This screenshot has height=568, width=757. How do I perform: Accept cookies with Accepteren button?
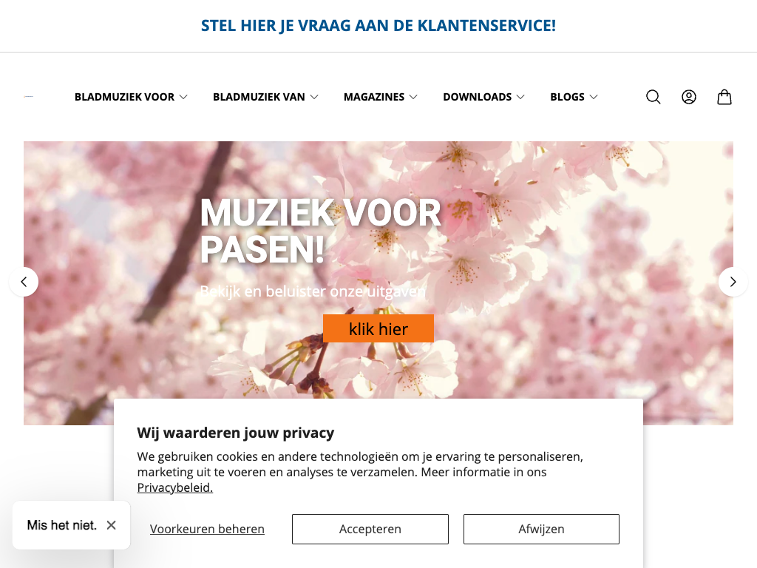(x=370, y=529)
